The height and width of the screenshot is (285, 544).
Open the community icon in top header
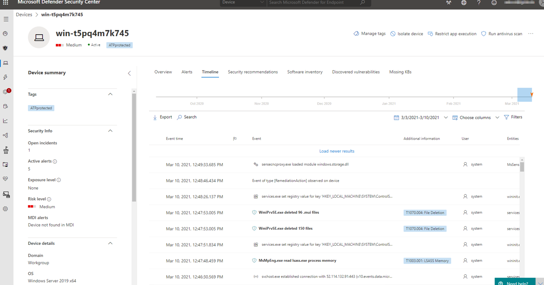pyautogui.click(x=448, y=2)
